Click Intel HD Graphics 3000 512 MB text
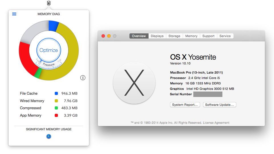The width and height of the screenshot is (274, 154). (x=210, y=89)
